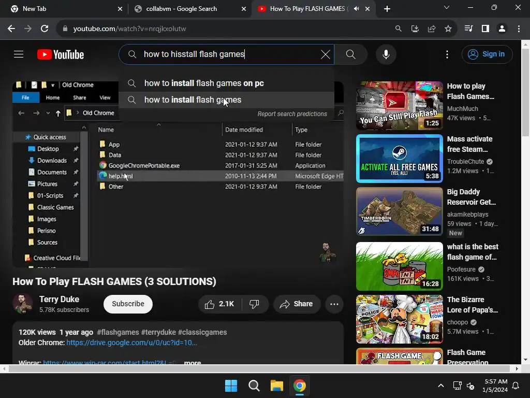Dislike the video
The image size is (530, 398).
click(254, 304)
